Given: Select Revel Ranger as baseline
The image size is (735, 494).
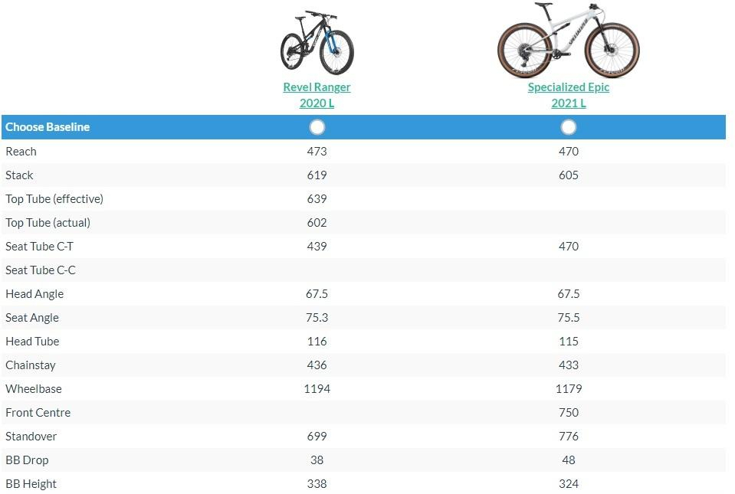Looking at the screenshot, I should [x=317, y=127].
